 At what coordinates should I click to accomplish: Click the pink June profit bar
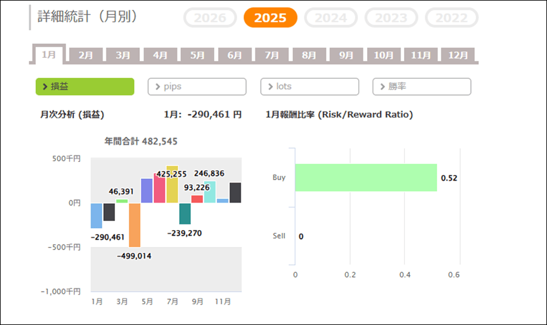coord(159,189)
